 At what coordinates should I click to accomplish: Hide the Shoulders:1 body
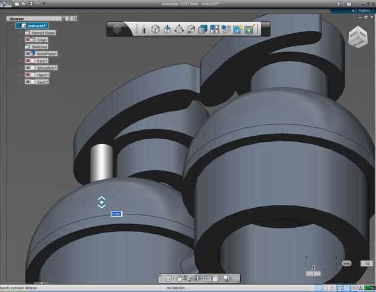click(x=29, y=68)
